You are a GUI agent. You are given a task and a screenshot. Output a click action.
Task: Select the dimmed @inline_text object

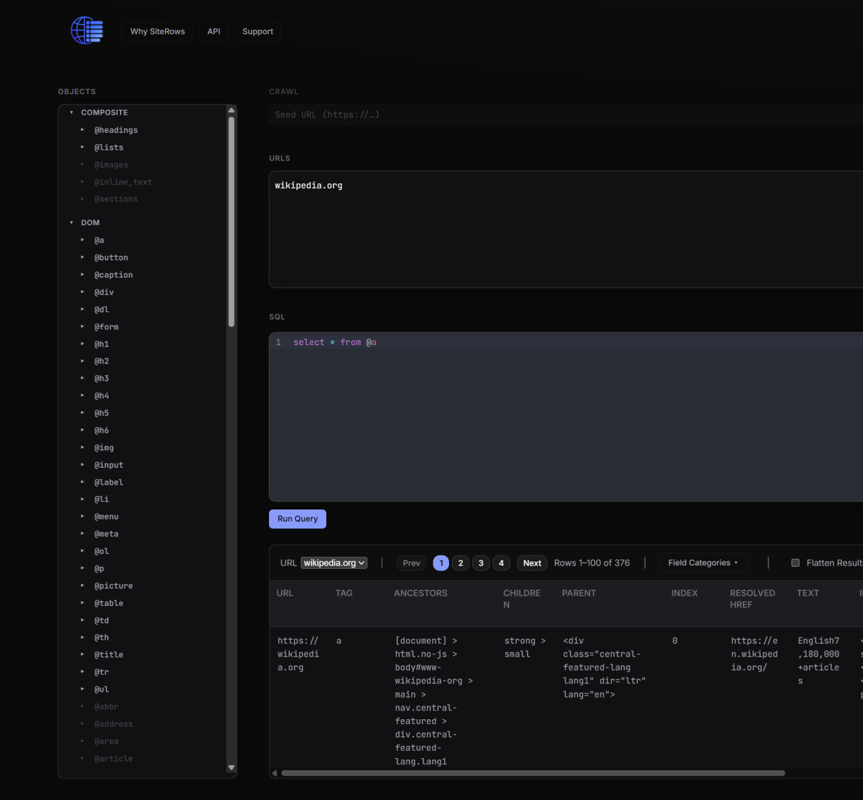coord(123,183)
